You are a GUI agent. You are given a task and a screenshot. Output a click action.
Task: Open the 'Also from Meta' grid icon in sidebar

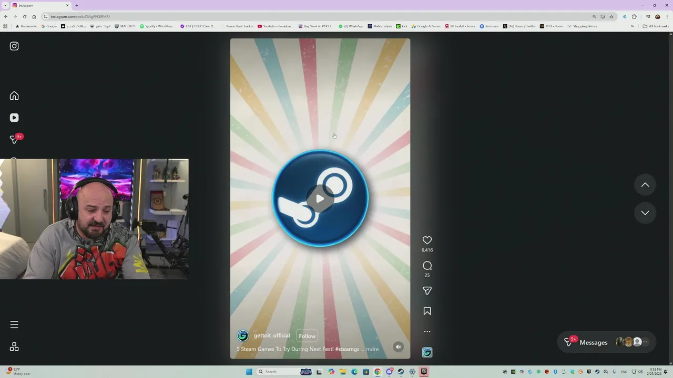pos(14,347)
